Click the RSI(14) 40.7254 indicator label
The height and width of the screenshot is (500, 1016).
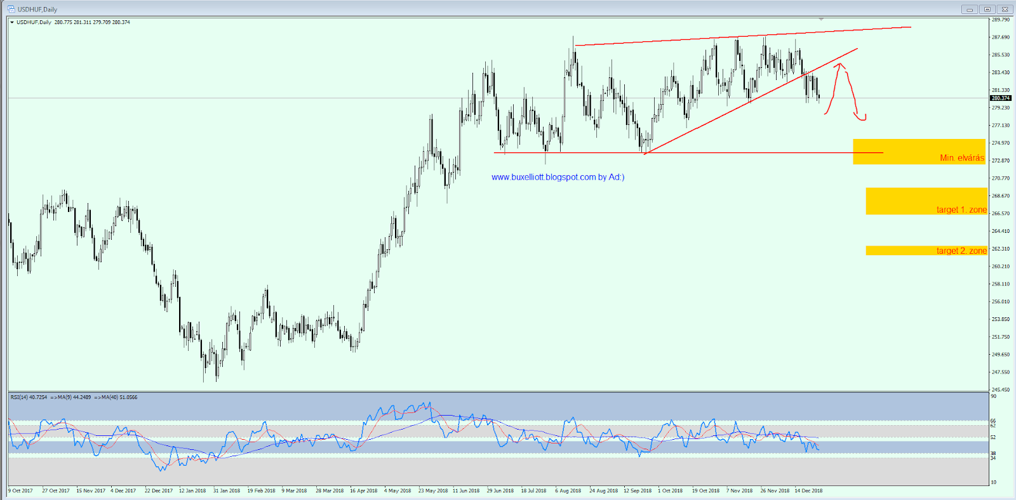(x=29, y=397)
